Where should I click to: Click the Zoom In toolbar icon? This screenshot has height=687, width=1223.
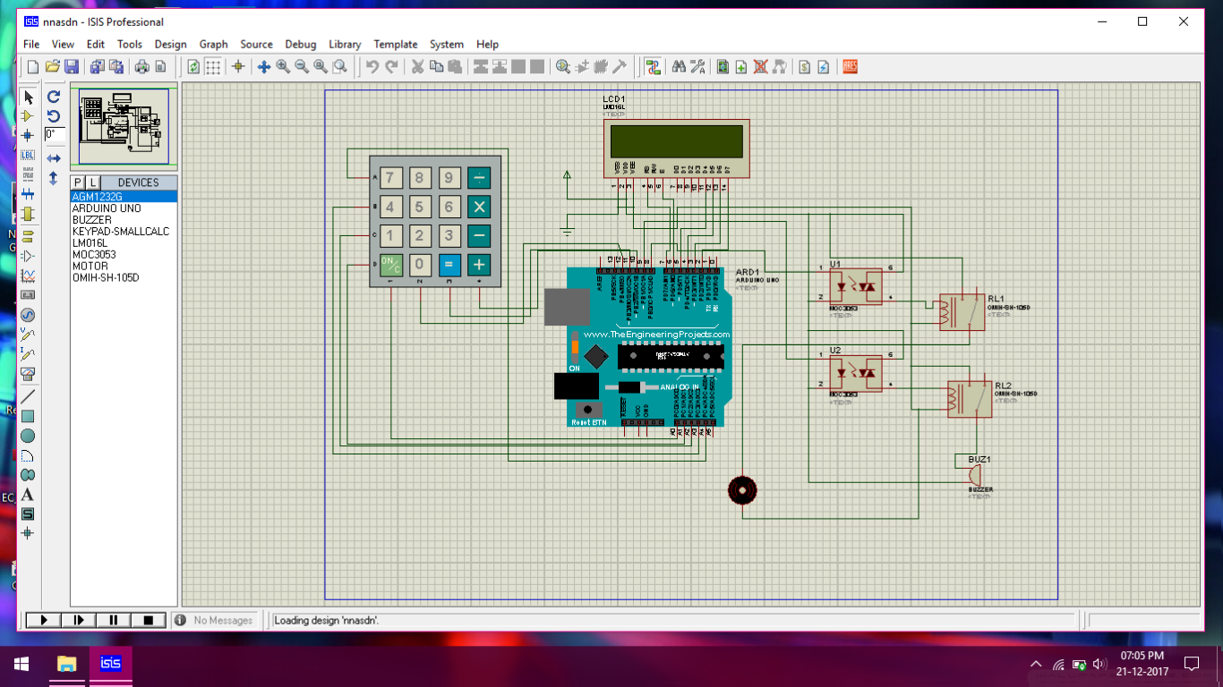point(282,66)
